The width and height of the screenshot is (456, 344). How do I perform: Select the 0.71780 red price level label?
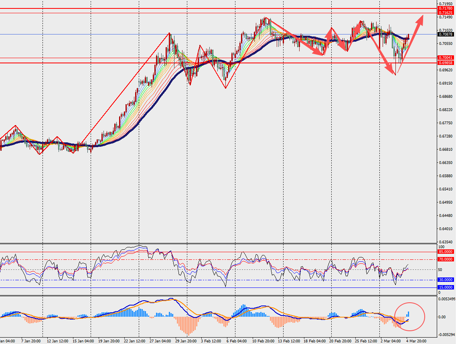pos(446,8)
